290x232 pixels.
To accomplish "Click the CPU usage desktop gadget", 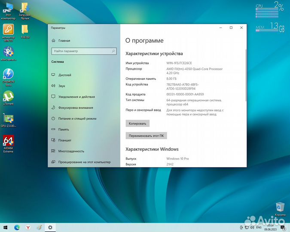I will pyautogui.click(x=270, y=9).
